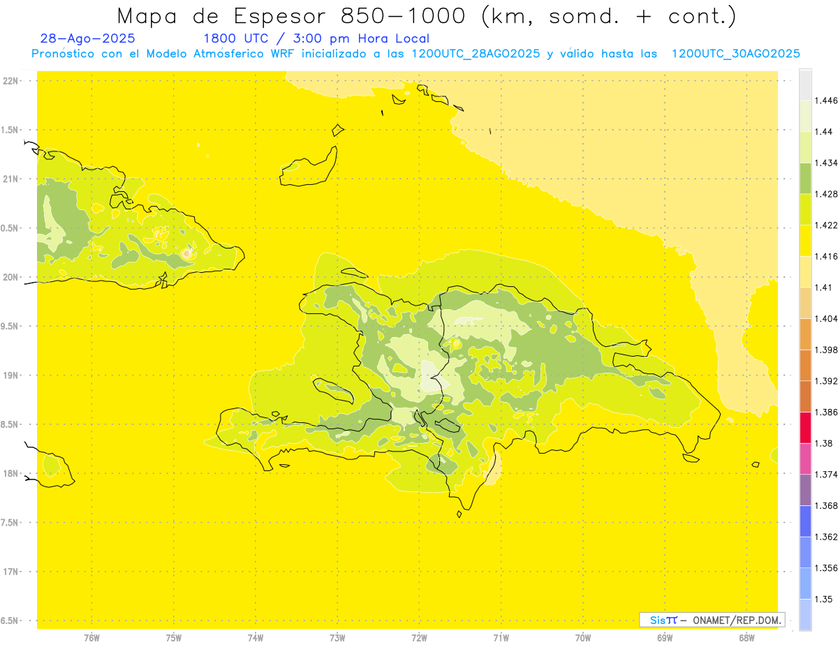The height and width of the screenshot is (647, 838).
Task: Select the green legend swatch between 1.428 and 1.434
Action: (x=805, y=178)
